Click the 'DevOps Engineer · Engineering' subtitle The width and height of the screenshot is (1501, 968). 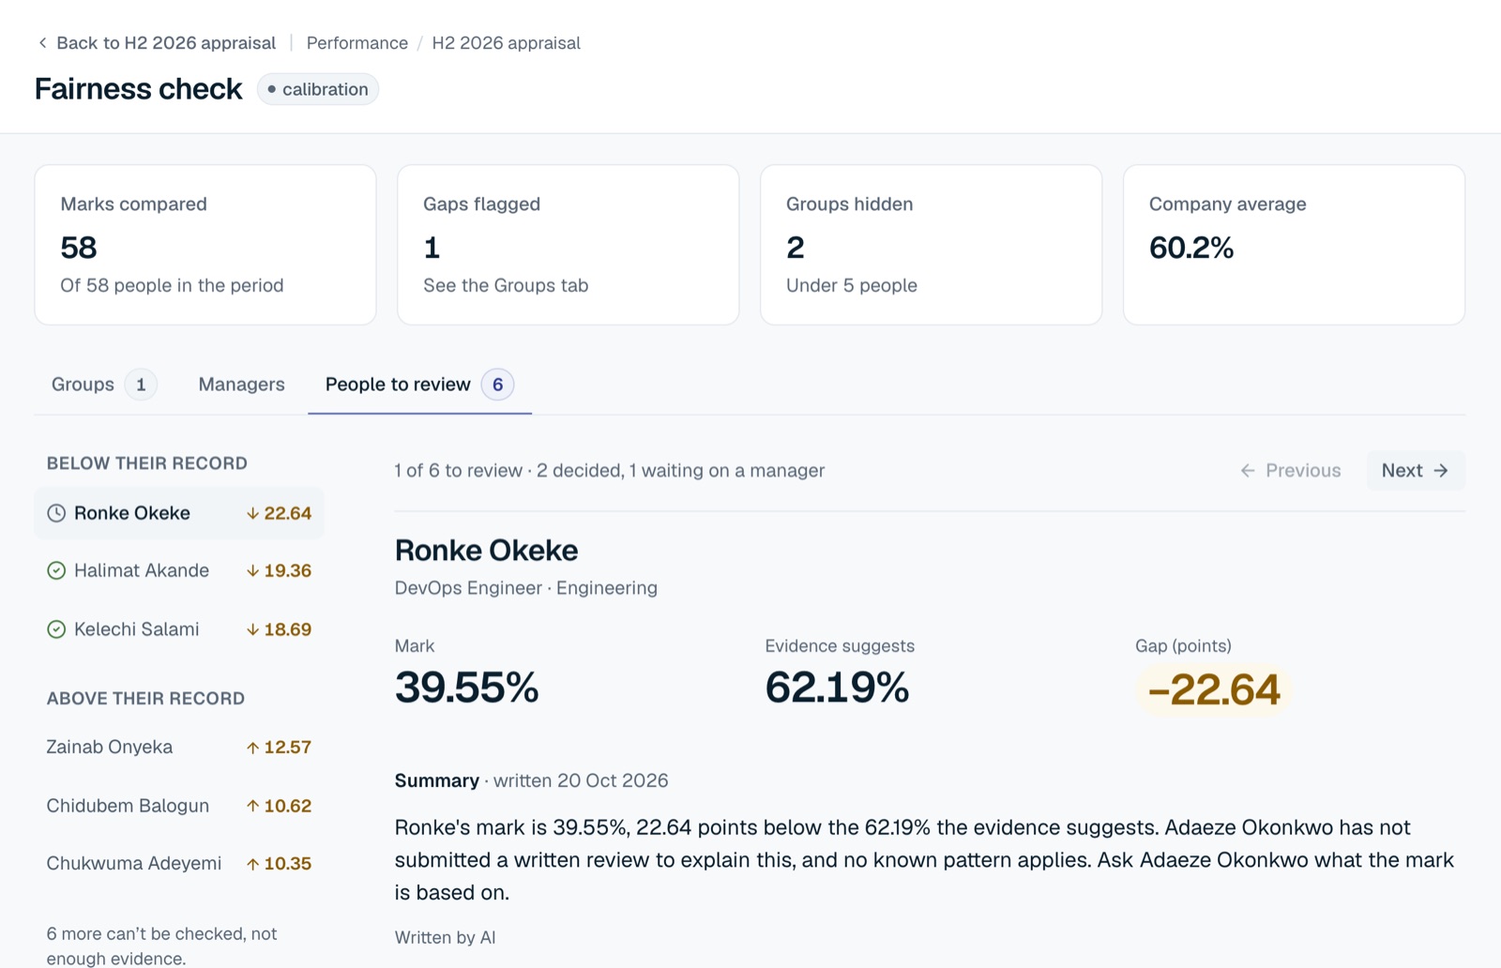526,588
